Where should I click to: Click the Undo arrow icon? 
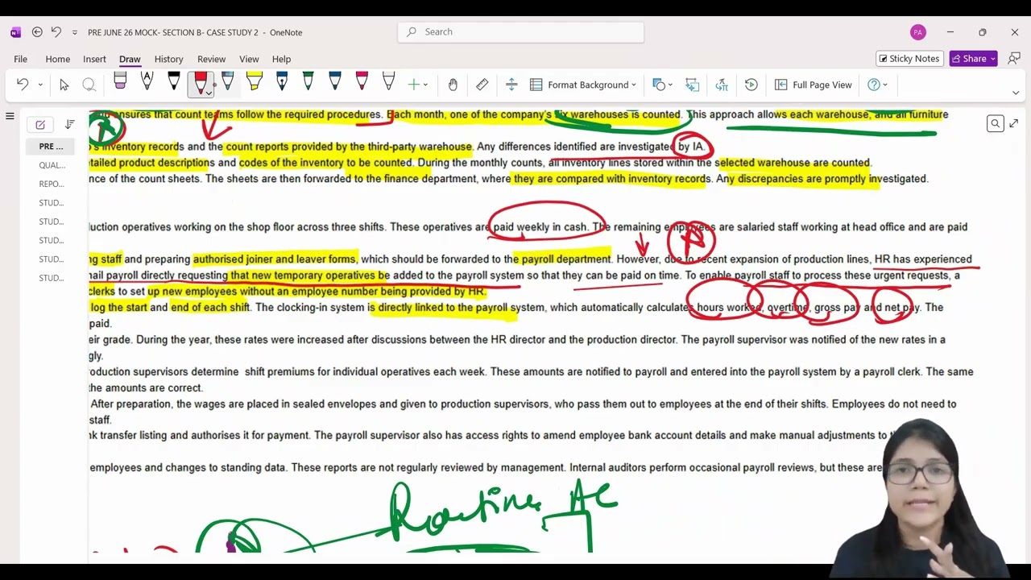(x=21, y=85)
